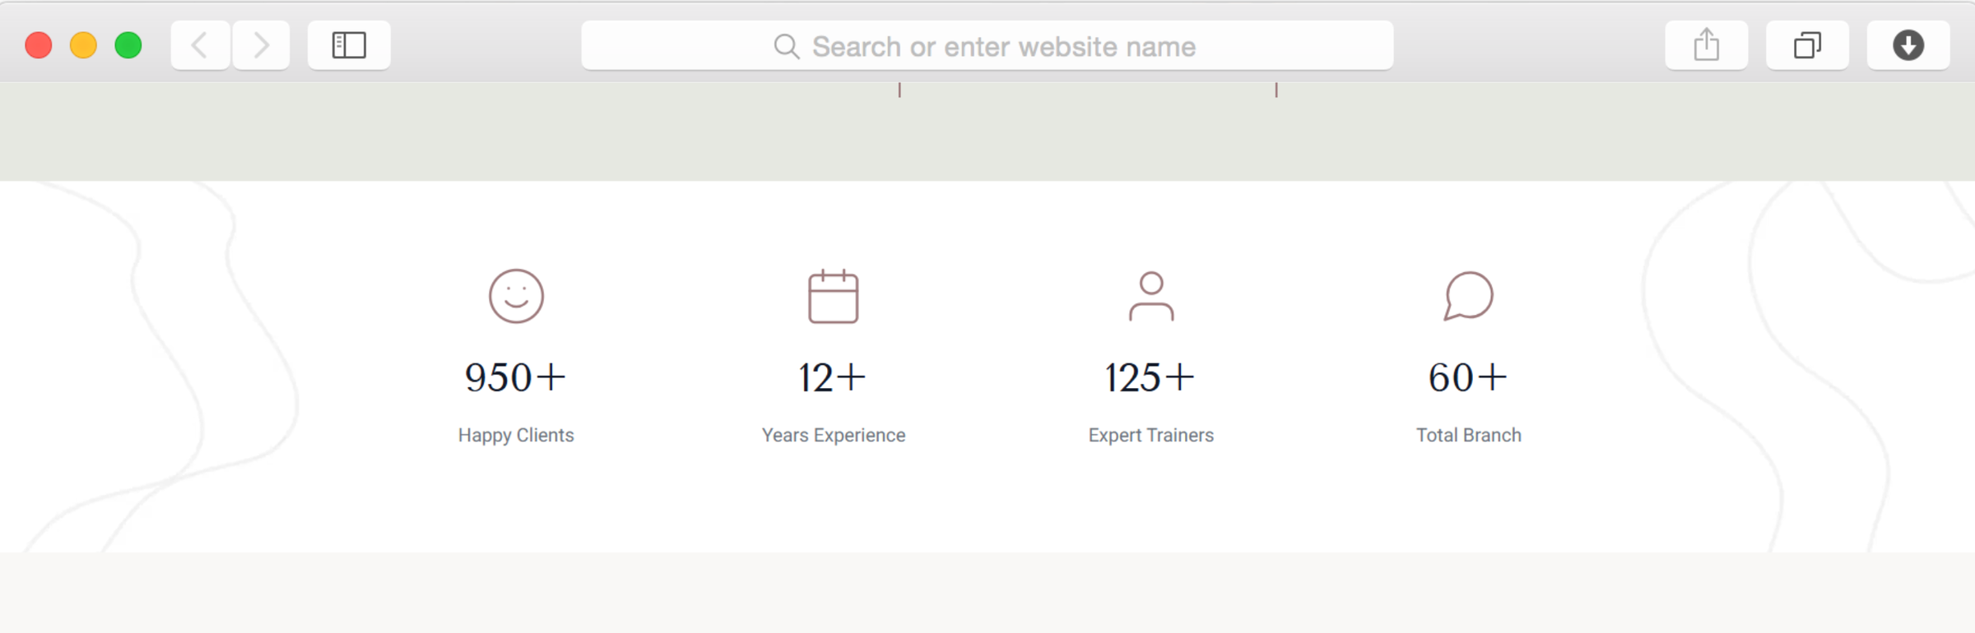Show all tabs overview

point(1807,45)
